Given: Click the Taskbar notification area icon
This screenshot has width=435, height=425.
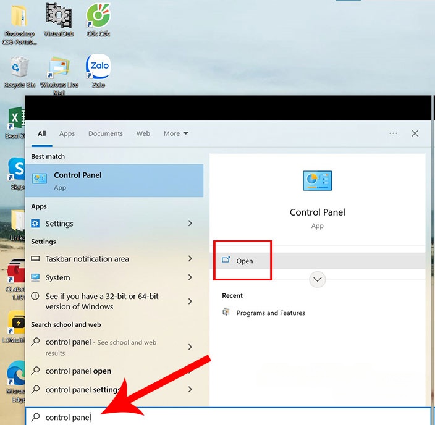Looking at the screenshot, I should [x=35, y=259].
